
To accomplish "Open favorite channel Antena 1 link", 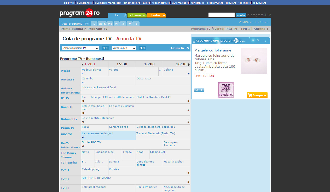I will 261,29.
